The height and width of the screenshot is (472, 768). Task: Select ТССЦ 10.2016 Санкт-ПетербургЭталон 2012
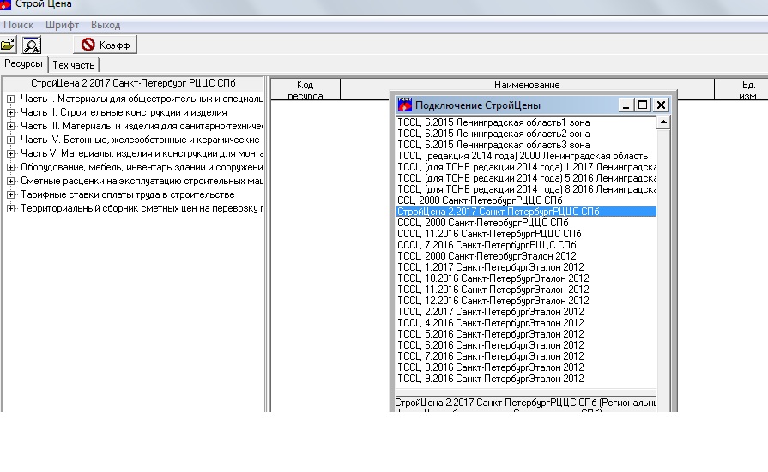click(x=525, y=278)
